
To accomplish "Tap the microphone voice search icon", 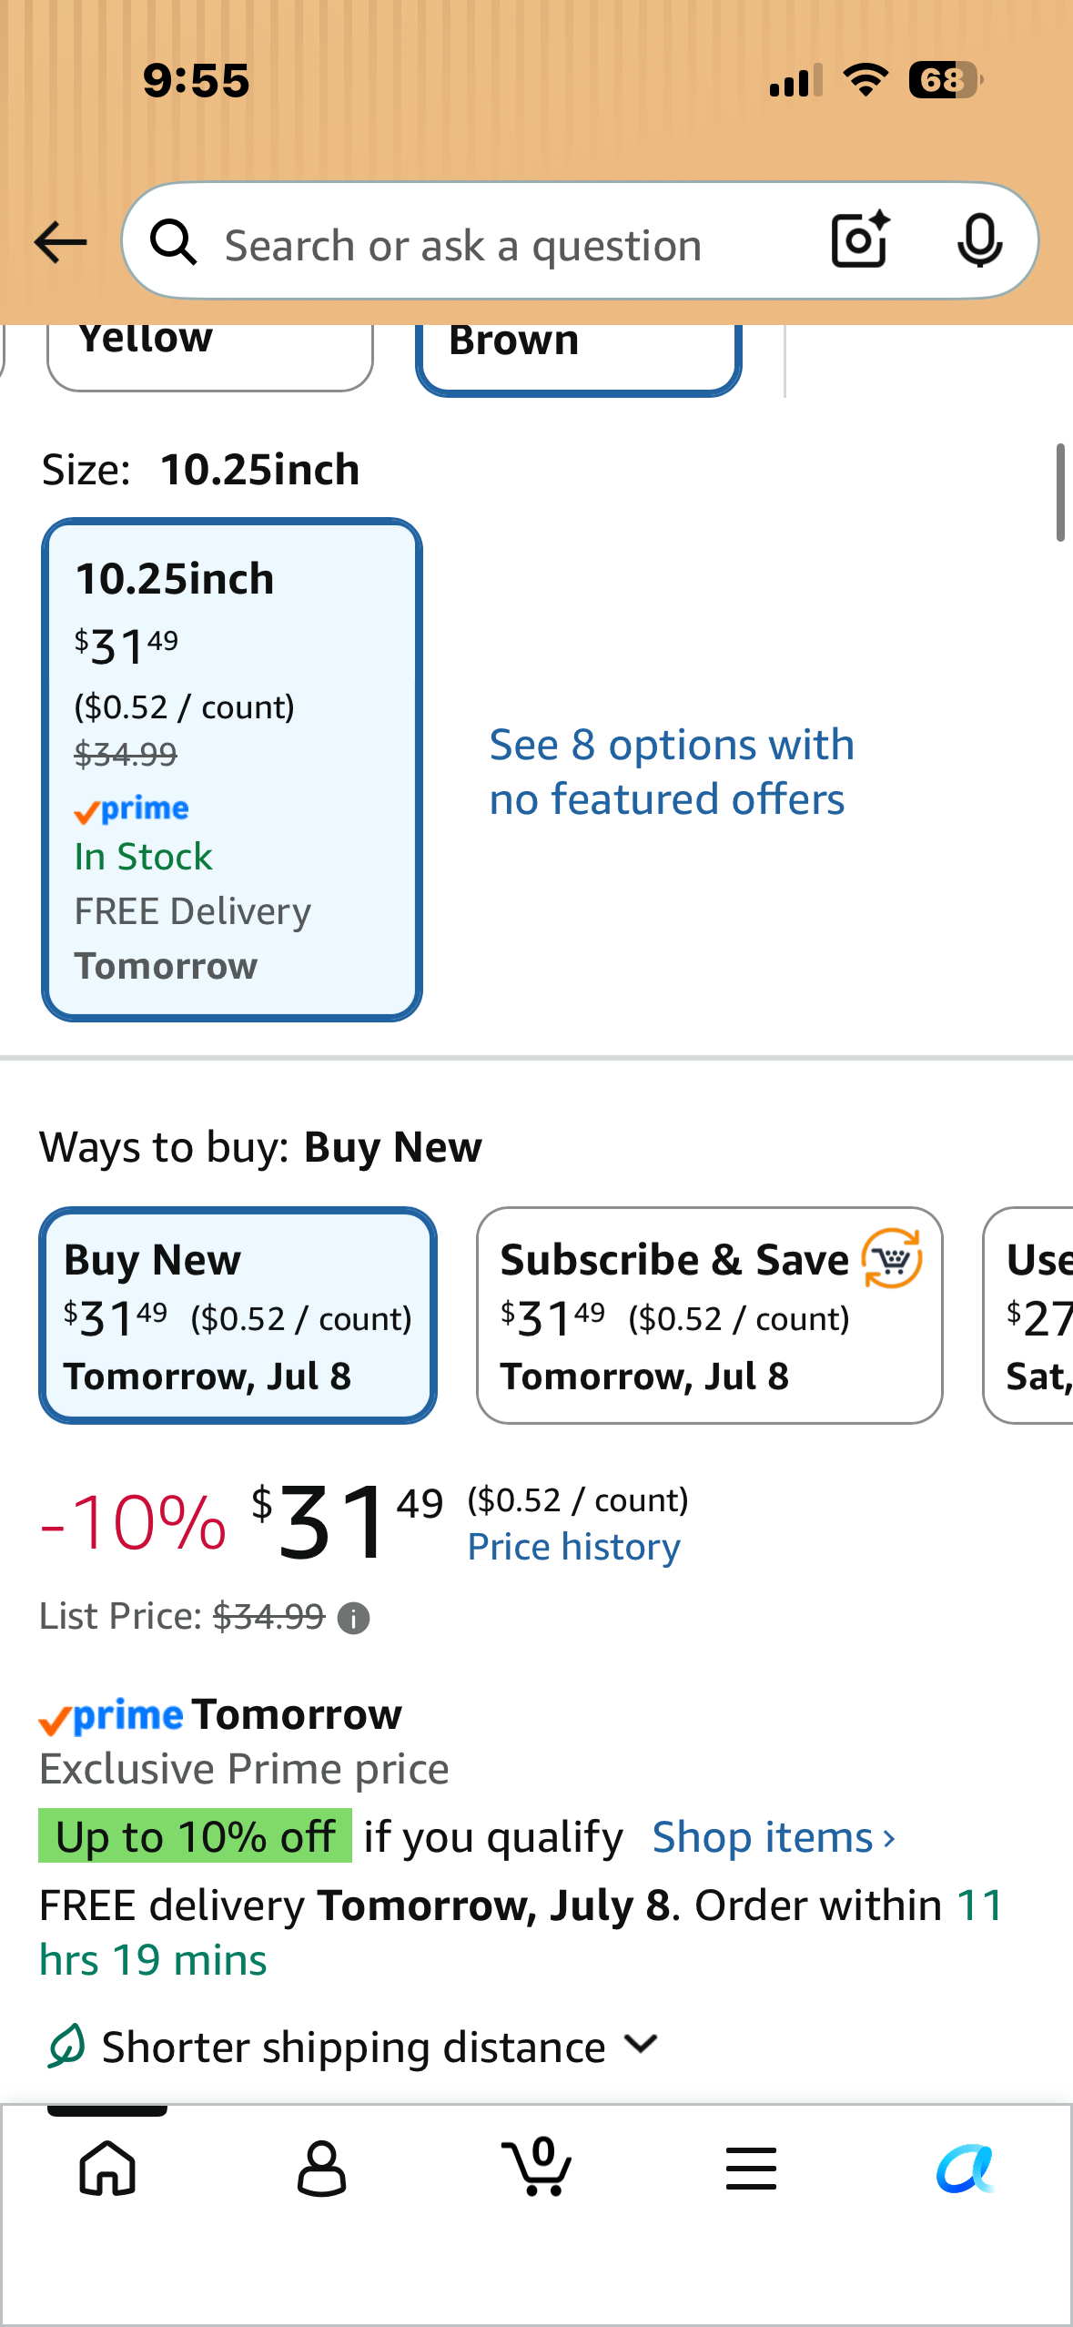I will click(979, 241).
